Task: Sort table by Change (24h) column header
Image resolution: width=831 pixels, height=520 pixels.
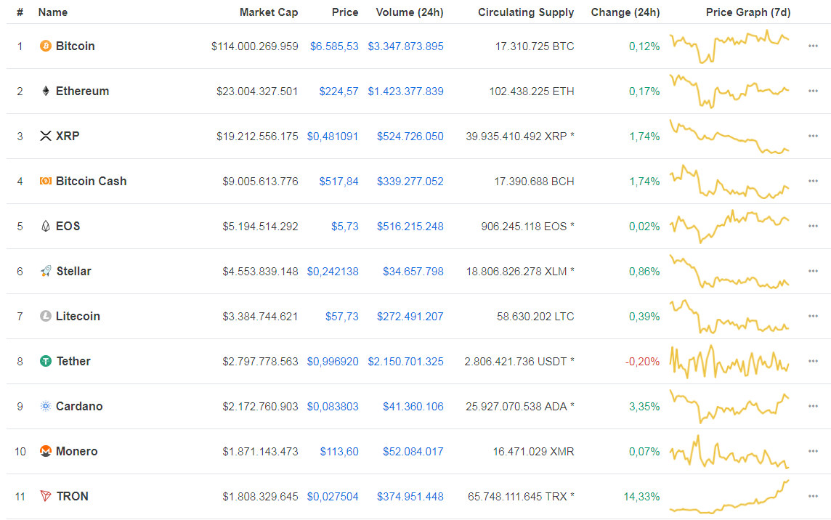Action: tap(625, 12)
